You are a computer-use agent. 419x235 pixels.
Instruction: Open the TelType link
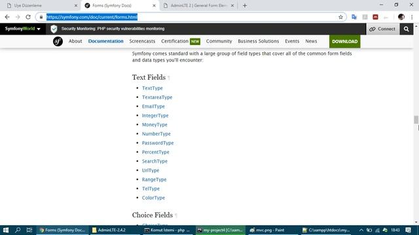[151, 189]
